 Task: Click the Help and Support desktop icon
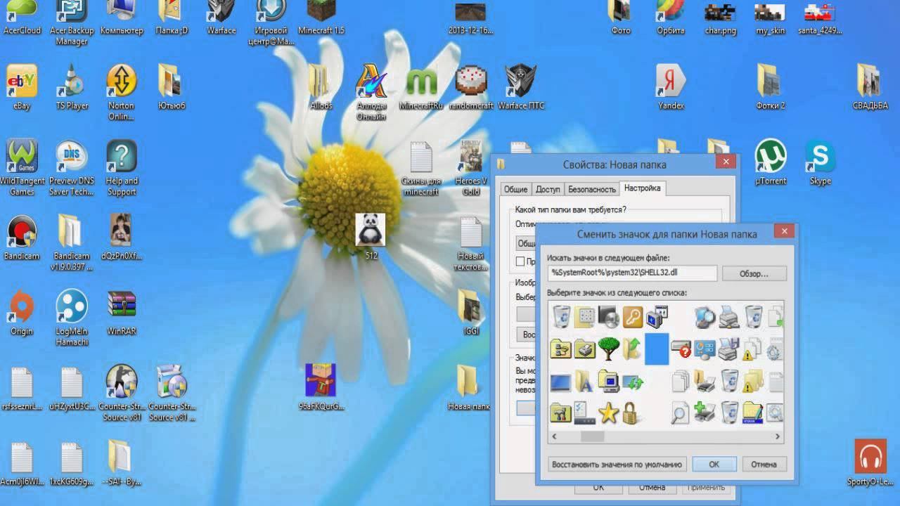[x=122, y=167]
